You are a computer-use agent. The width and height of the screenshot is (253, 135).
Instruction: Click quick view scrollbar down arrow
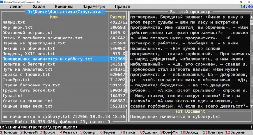pyautogui.click(x=251, y=106)
